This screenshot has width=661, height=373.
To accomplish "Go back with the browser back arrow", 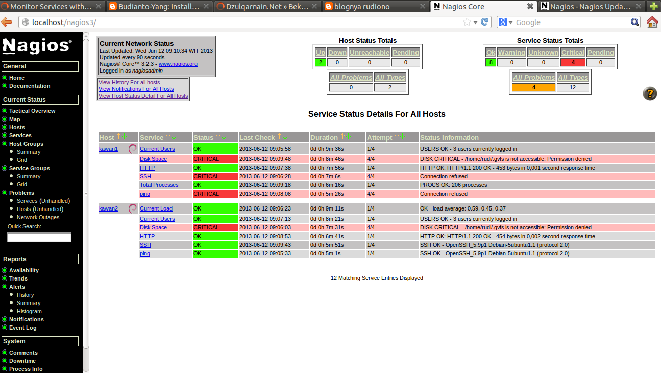I will pos(7,22).
